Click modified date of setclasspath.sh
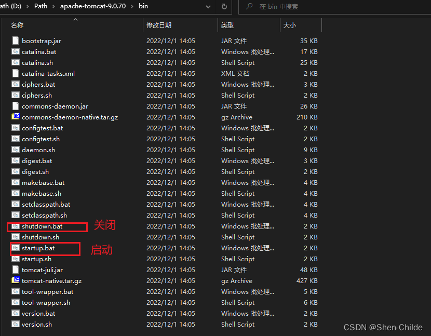The height and width of the screenshot is (336, 431). tap(171, 216)
